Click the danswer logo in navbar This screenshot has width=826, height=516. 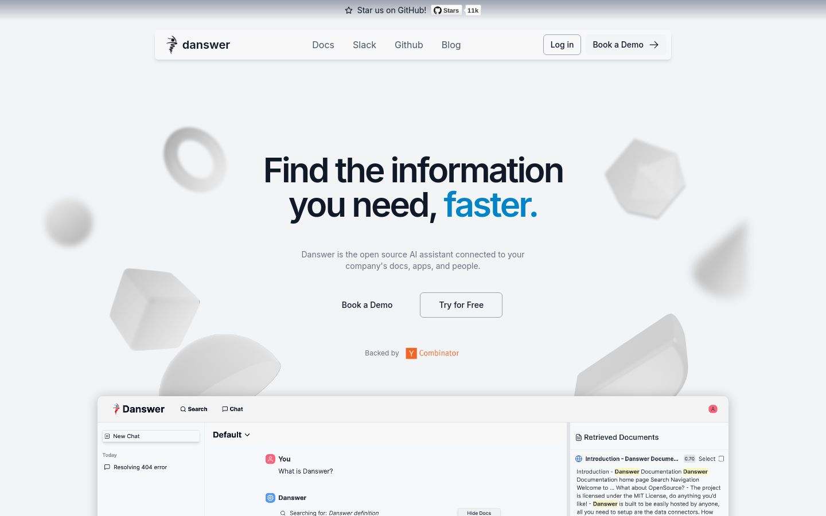[198, 45]
